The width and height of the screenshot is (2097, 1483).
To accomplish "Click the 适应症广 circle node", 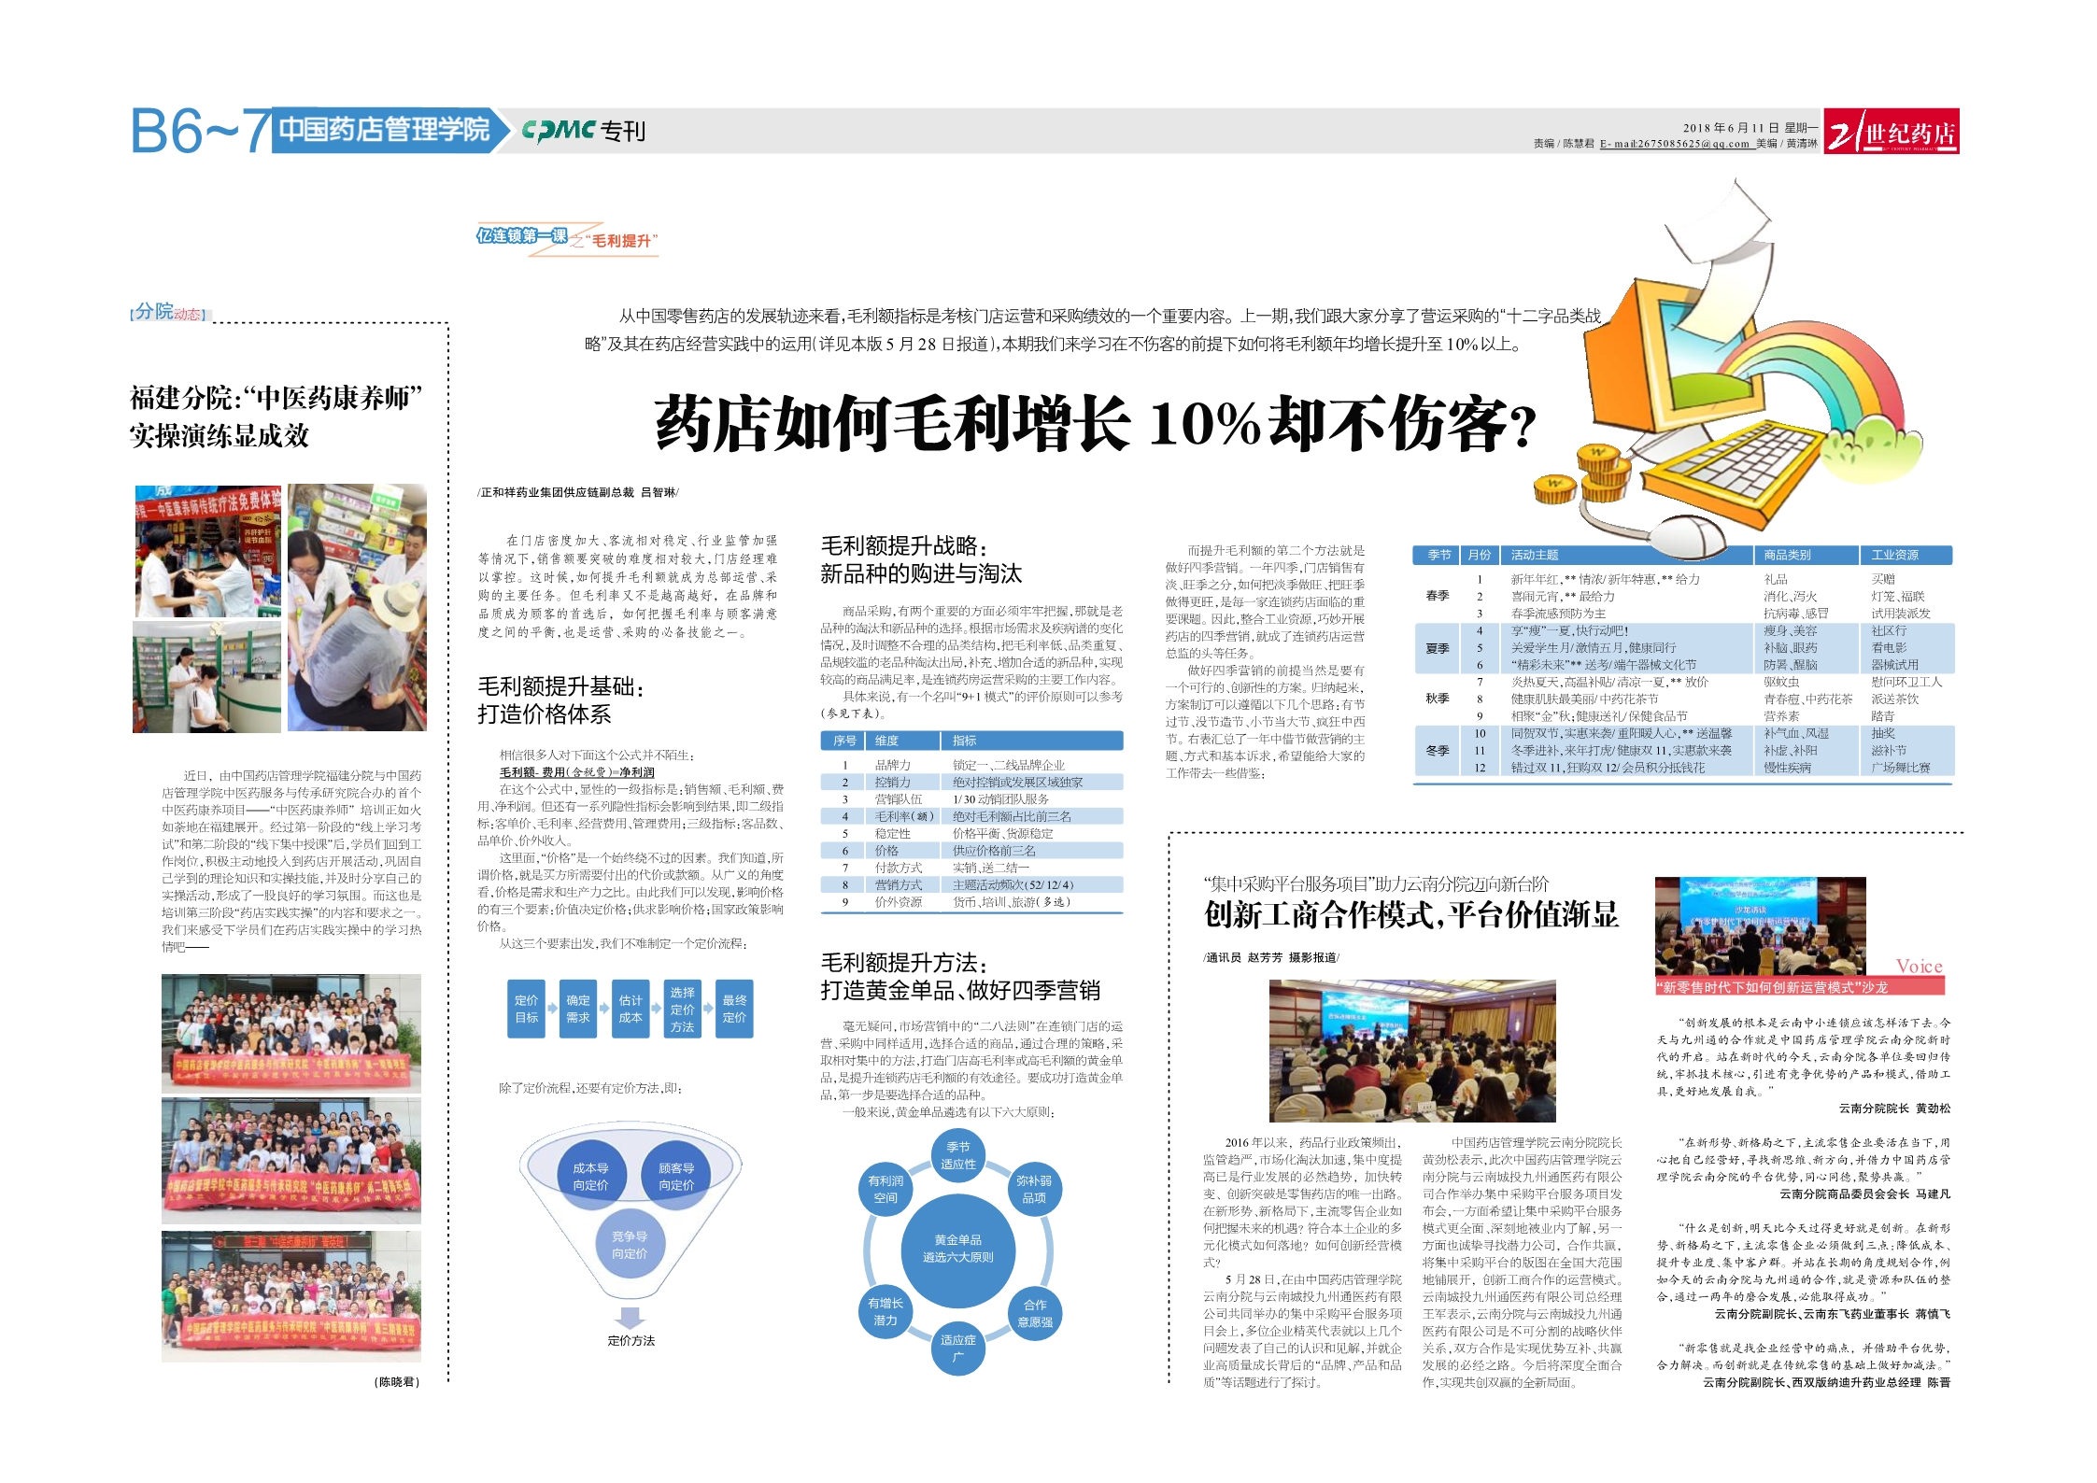I will [958, 1347].
